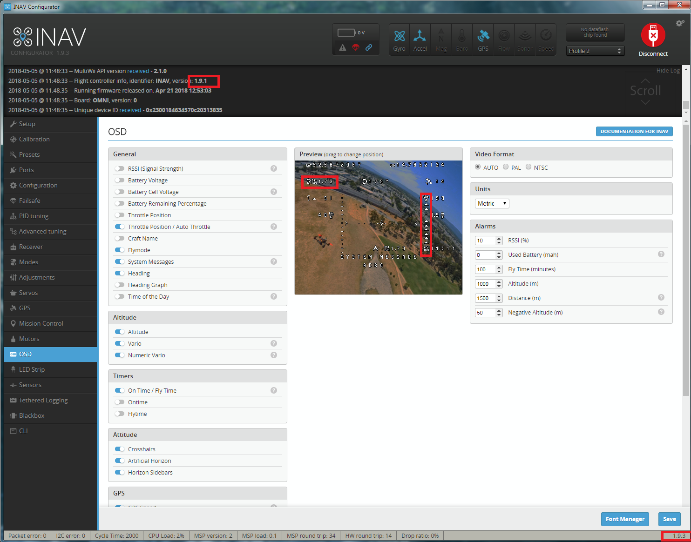Open the Profile 2 selector

595,50
